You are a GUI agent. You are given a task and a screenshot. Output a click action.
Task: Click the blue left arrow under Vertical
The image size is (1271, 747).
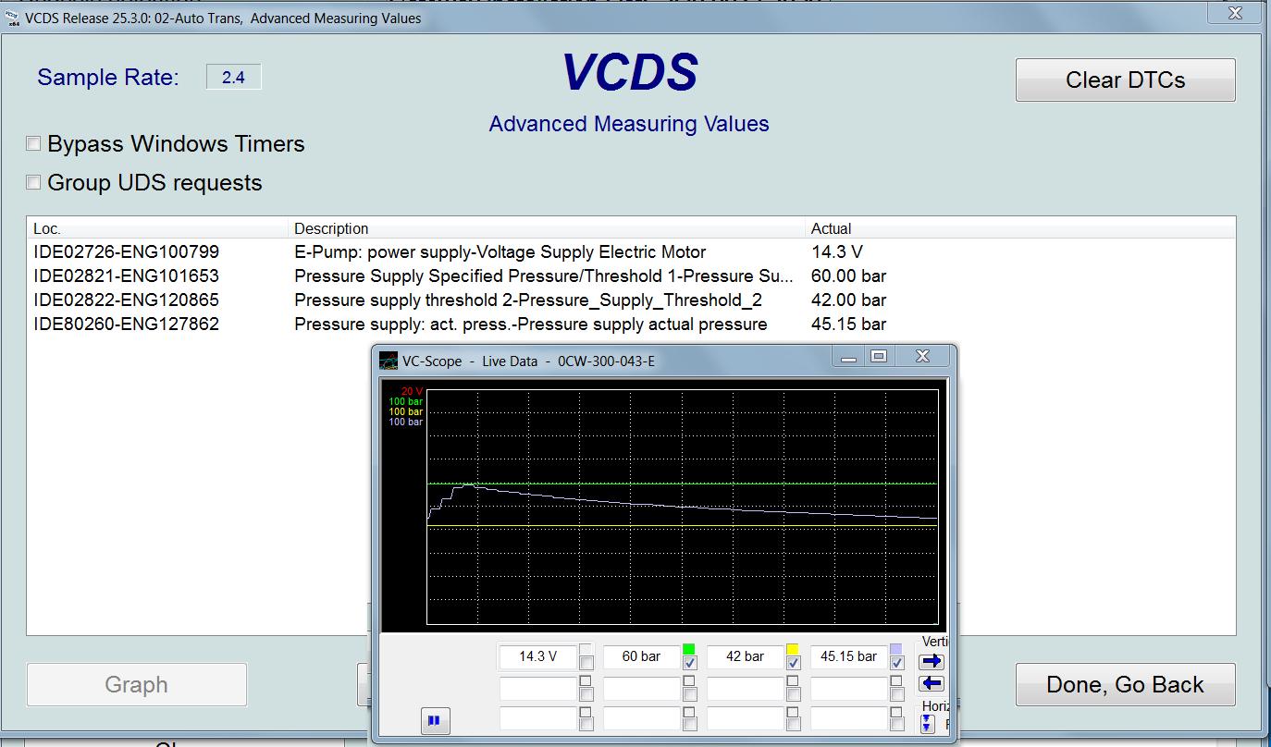click(x=932, y=683)
